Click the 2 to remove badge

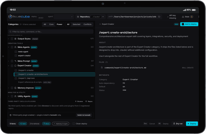coord(34,124)
